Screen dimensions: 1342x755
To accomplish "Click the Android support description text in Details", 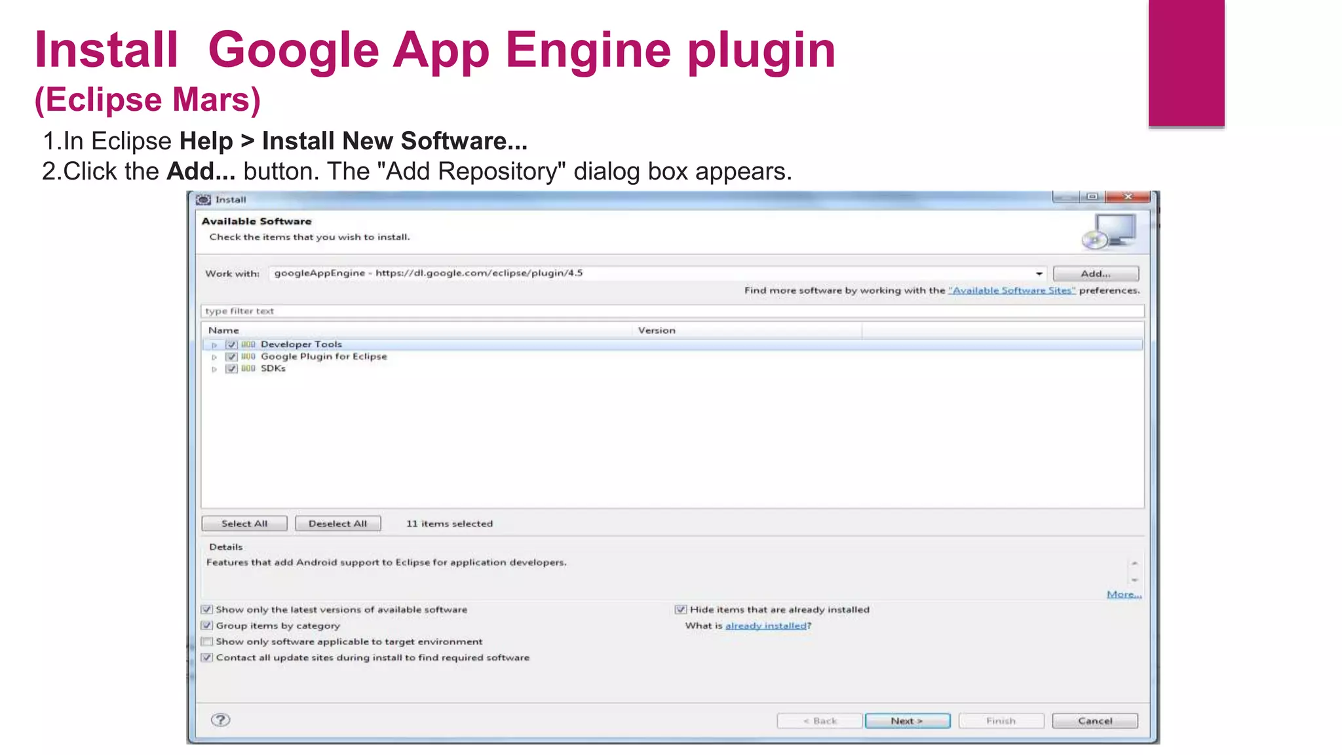I will pos(387,562).
